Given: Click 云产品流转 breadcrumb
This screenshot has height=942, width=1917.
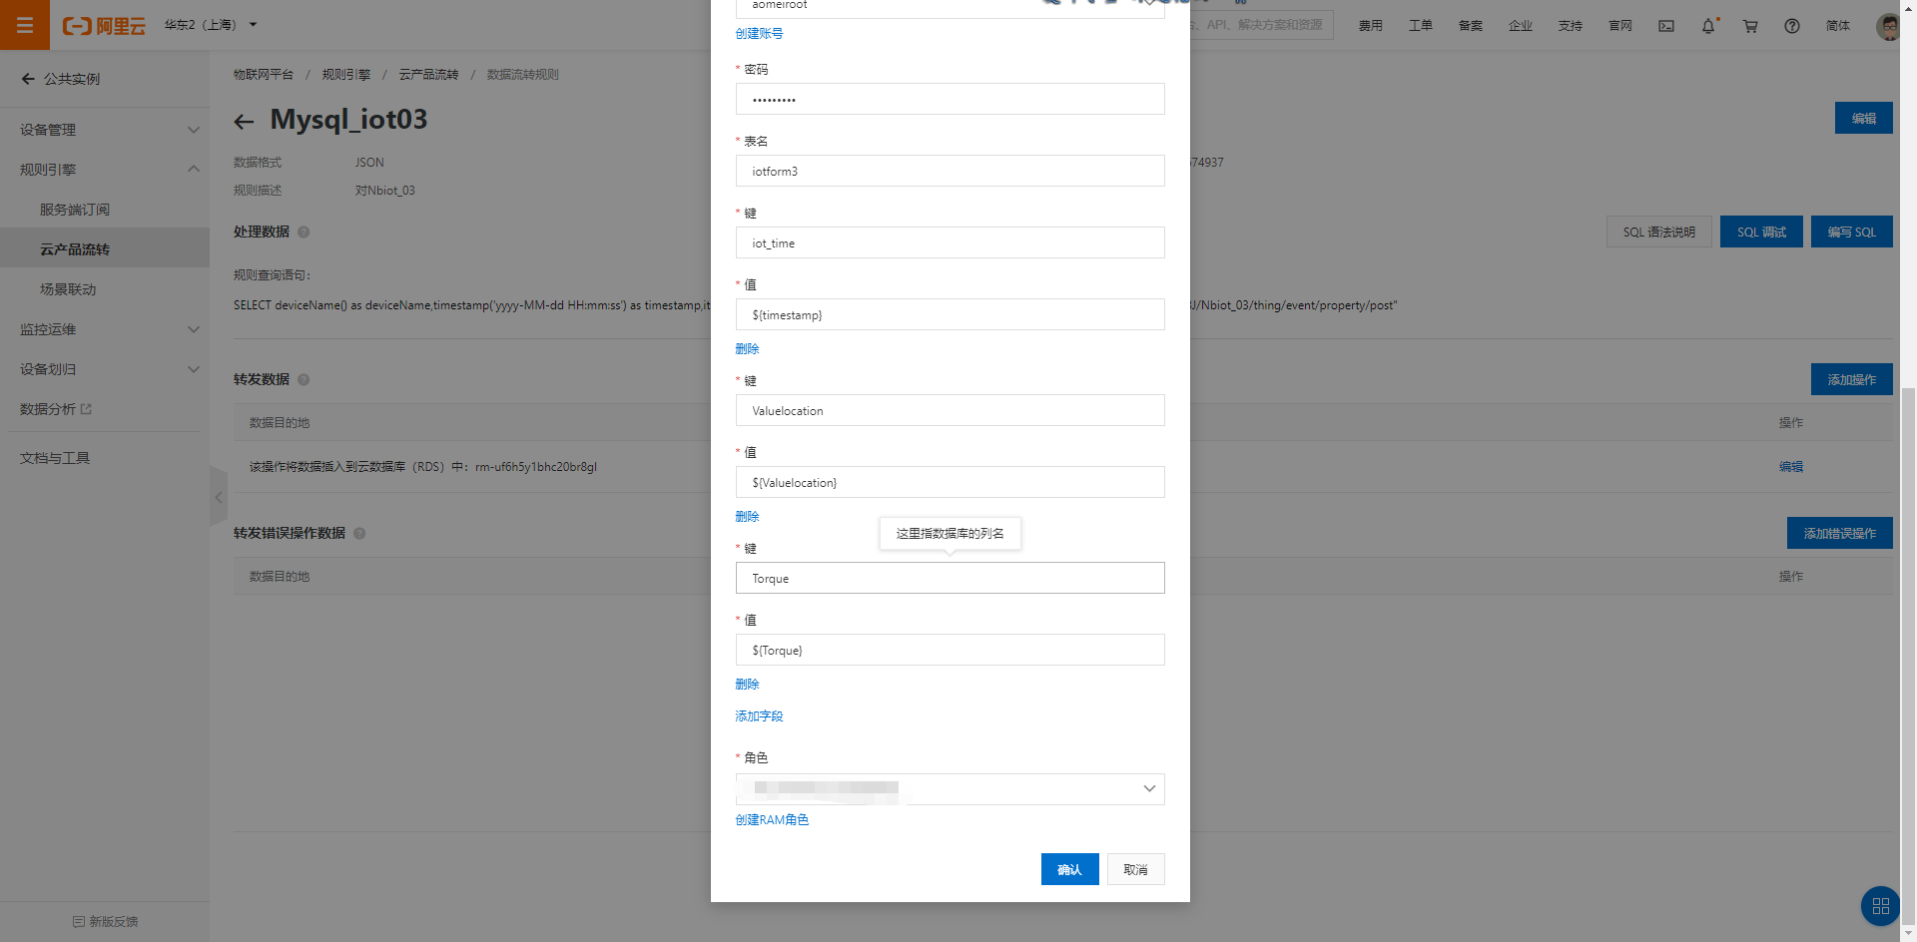Looking at the screenshot, I should pyautogui.click(x=428, y=75).
